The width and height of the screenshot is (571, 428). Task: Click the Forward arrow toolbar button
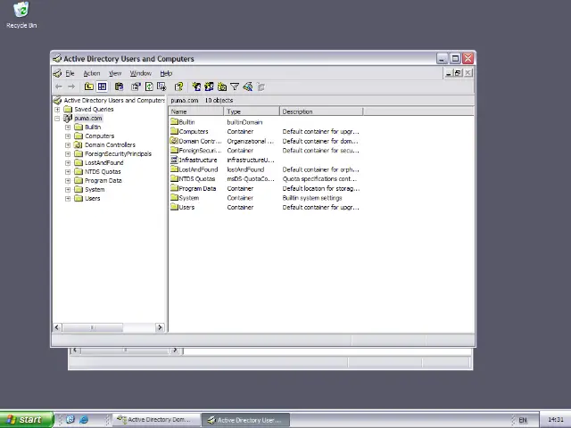71,86
